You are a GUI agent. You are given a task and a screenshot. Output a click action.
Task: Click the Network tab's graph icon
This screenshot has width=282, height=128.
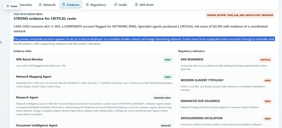(40, 5)
